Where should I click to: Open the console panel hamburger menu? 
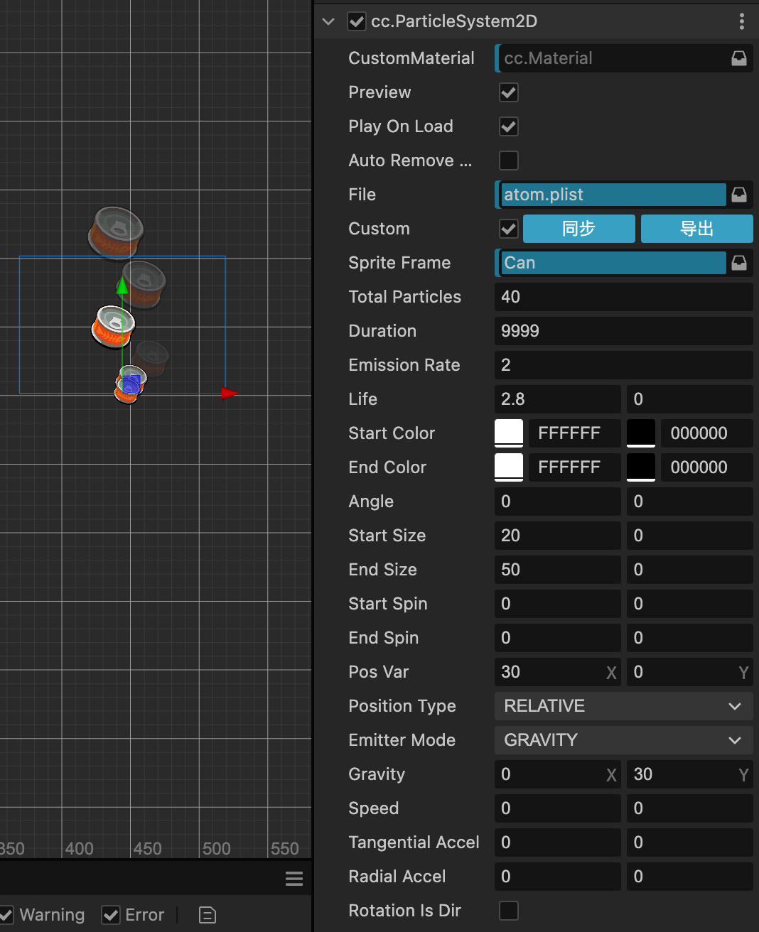coord(294,879)
